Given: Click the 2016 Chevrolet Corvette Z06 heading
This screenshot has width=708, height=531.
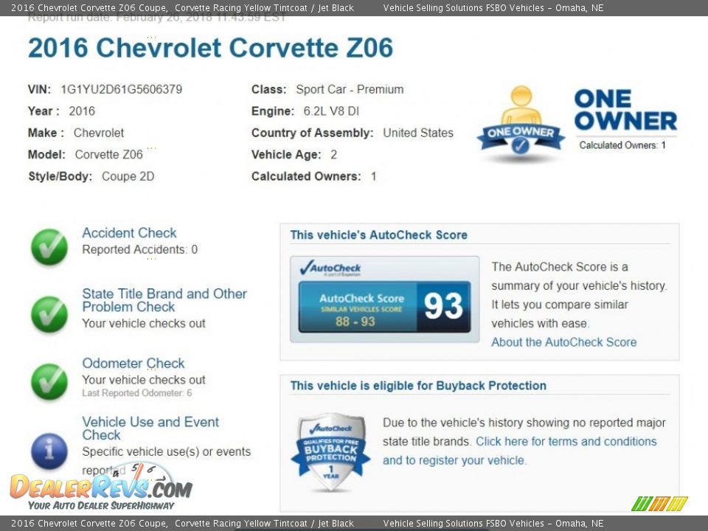Looking at the screenshot, I should pyautogui.click(x=210, y=48).
